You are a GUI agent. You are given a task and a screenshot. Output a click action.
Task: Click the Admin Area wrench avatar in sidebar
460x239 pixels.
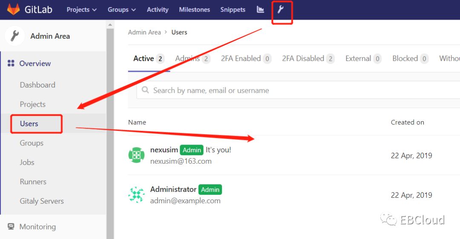pyautogui.click(x=15, y=36)
